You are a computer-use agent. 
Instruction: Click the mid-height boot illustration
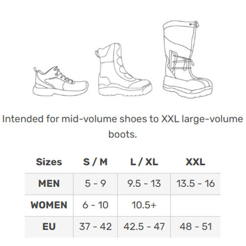click(123, 69)
